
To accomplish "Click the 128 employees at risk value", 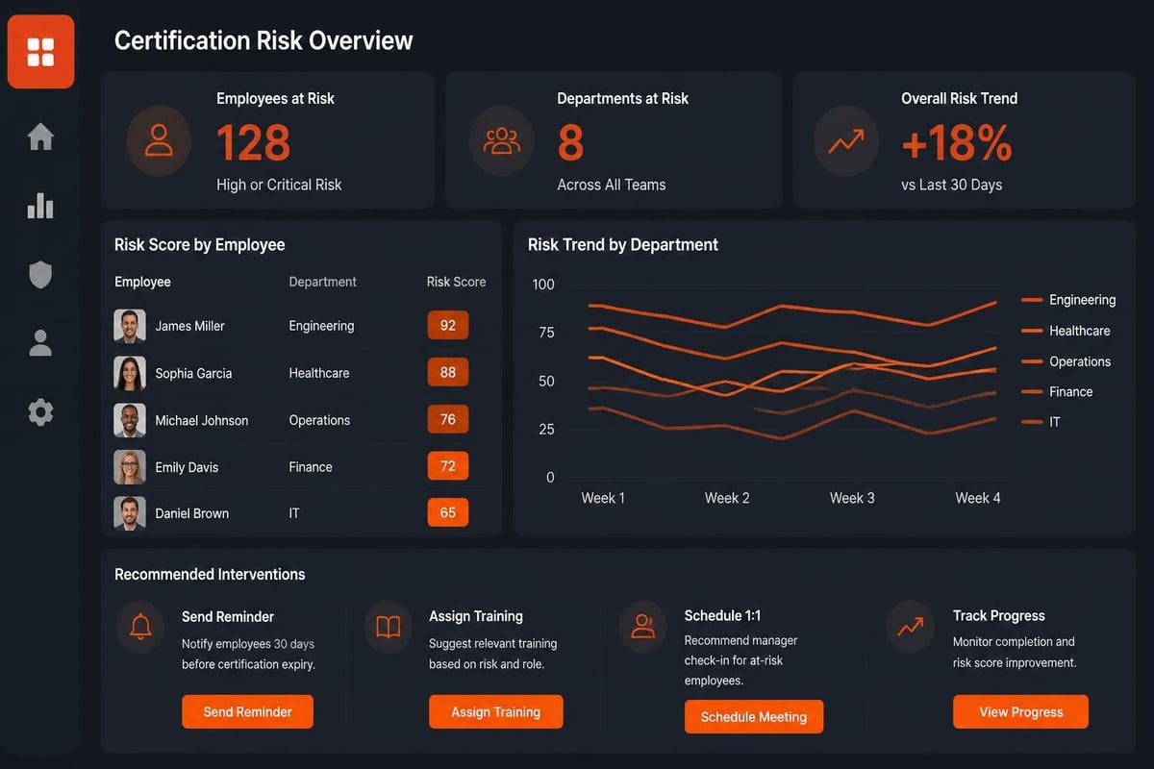I will [x=254, y=142].
